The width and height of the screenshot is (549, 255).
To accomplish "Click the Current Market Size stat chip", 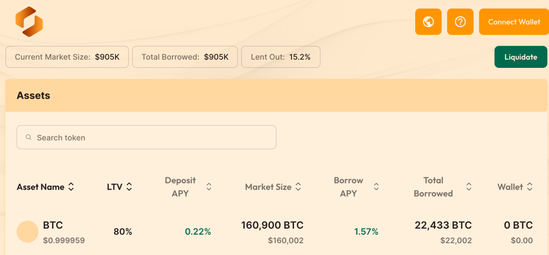I will click(x=67, y=57).
